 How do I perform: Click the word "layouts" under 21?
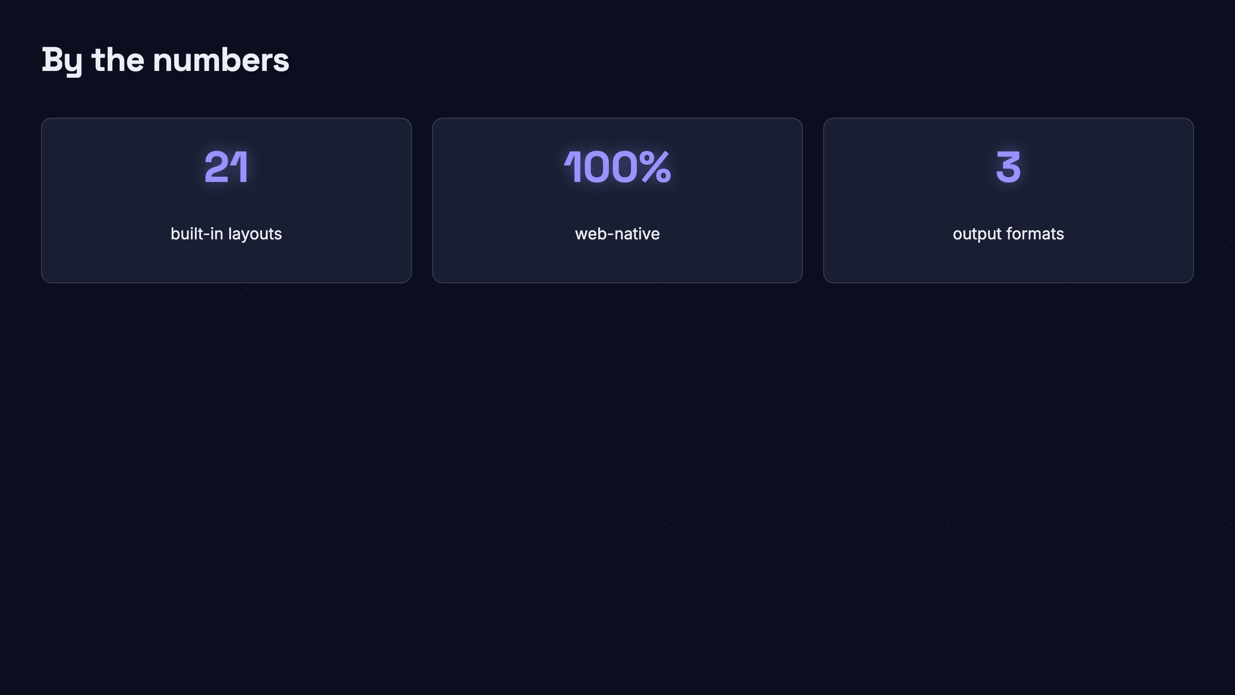pos(255,234)
